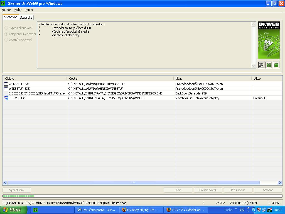Click the Vybrat vše button
The height and width of the screenshot is (214, 285).
[x=16, y=190]
